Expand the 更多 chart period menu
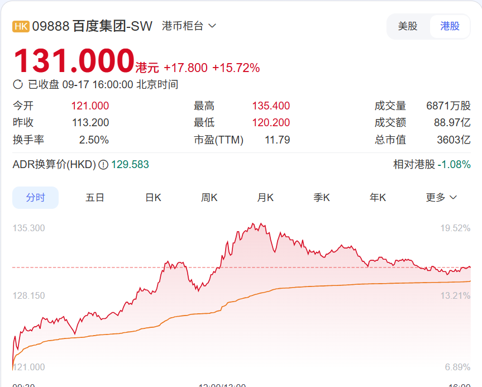 click(441, 197)
